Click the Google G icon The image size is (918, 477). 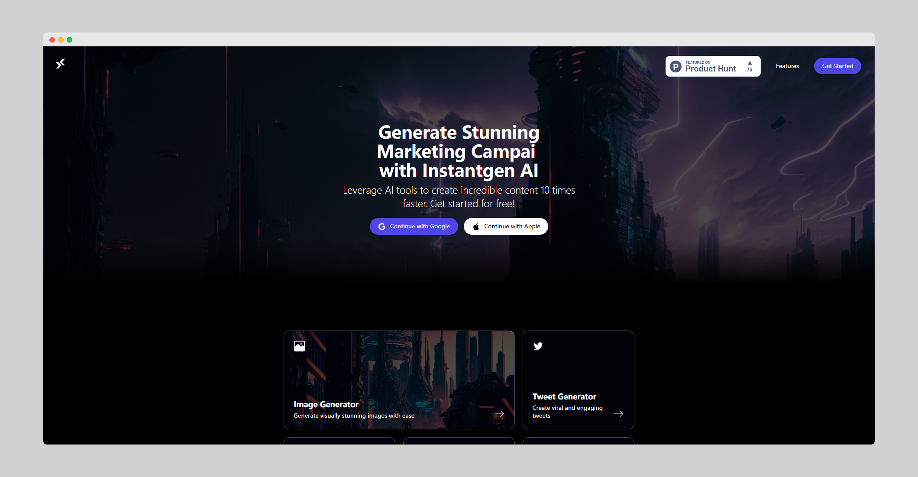381,227
